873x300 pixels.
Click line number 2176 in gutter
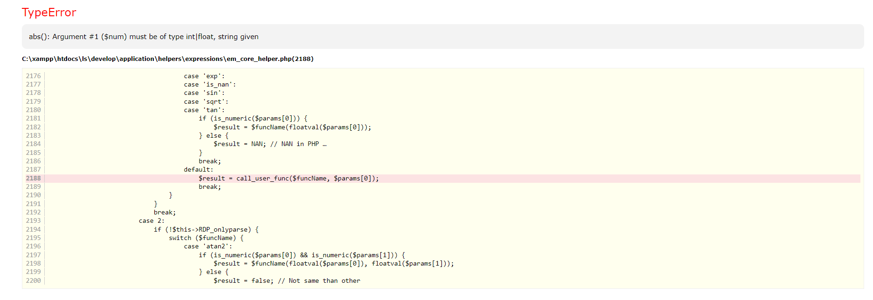33,76
